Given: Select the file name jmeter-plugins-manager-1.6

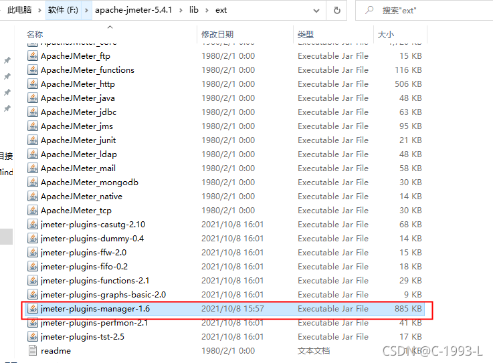Looking at the screenshot, I should click(x=95, y=309).
